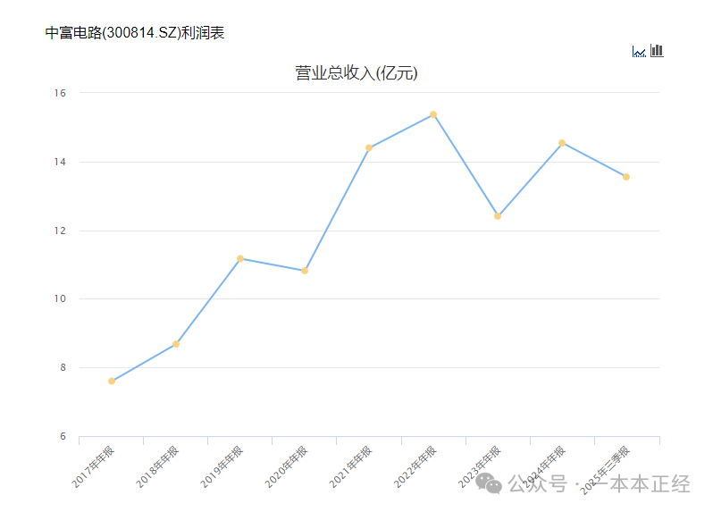
Task: Select the 2018年年报 data point
Action: pos(176,344)
